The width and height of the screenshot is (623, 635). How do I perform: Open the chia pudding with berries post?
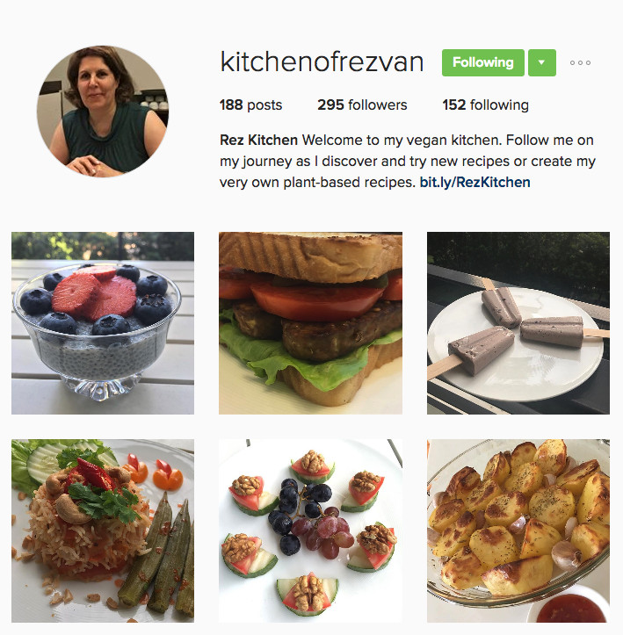(103, 323)
